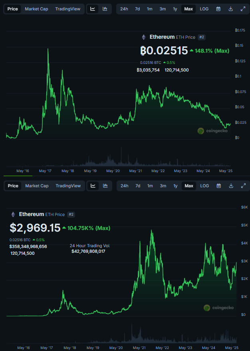Switch to TradingView tab in the bottom chart

click(x=68, y=186)
